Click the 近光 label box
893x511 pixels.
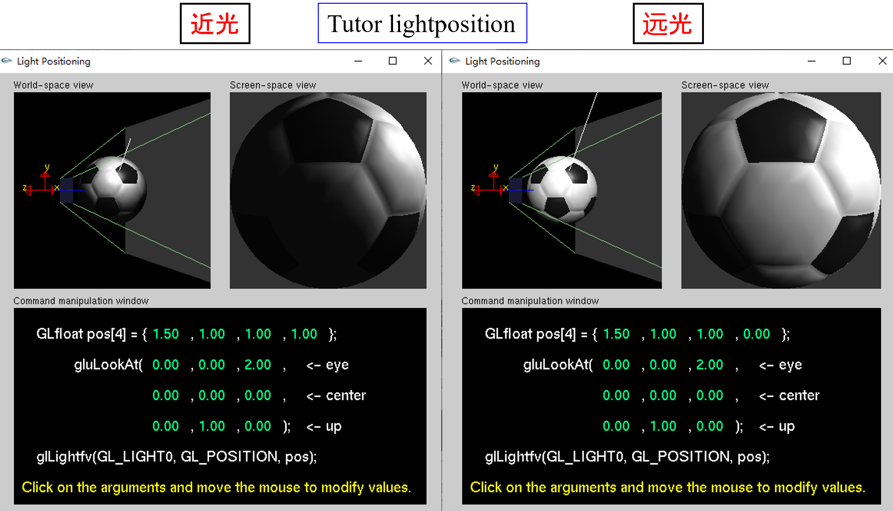[x=215, y=24]
